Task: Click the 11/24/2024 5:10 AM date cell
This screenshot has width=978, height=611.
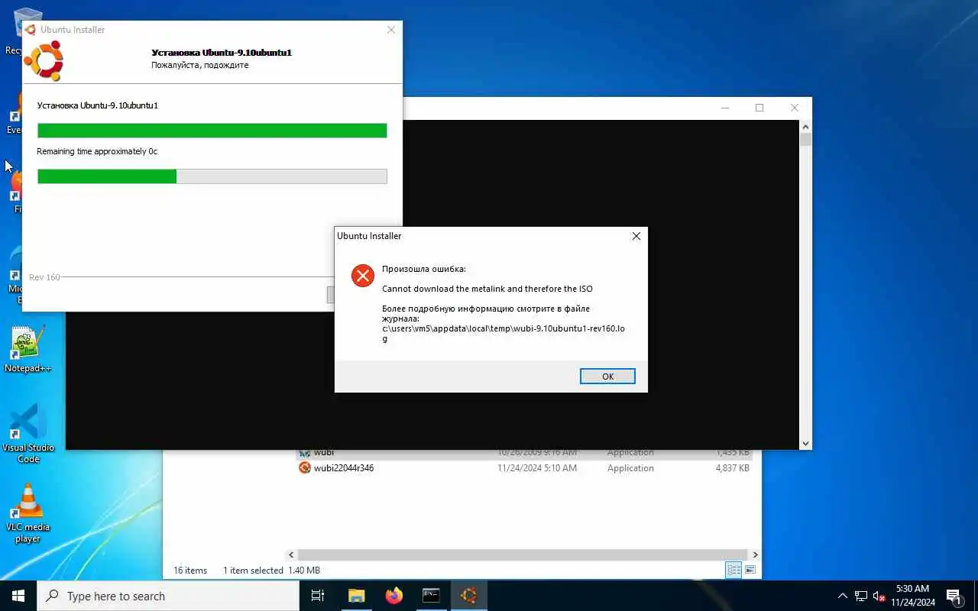Action: 537,468
